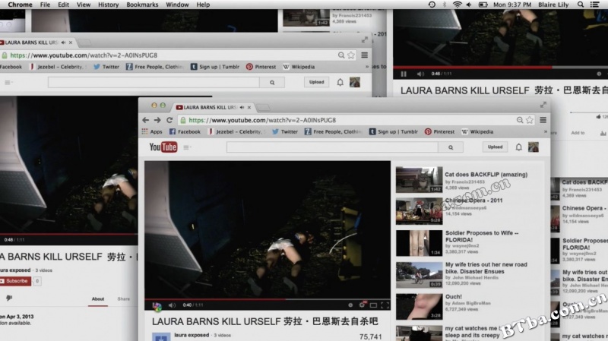Click watch later clock icon in front player
This screenshot has width=608, height=341.
[x=350, y=305]
